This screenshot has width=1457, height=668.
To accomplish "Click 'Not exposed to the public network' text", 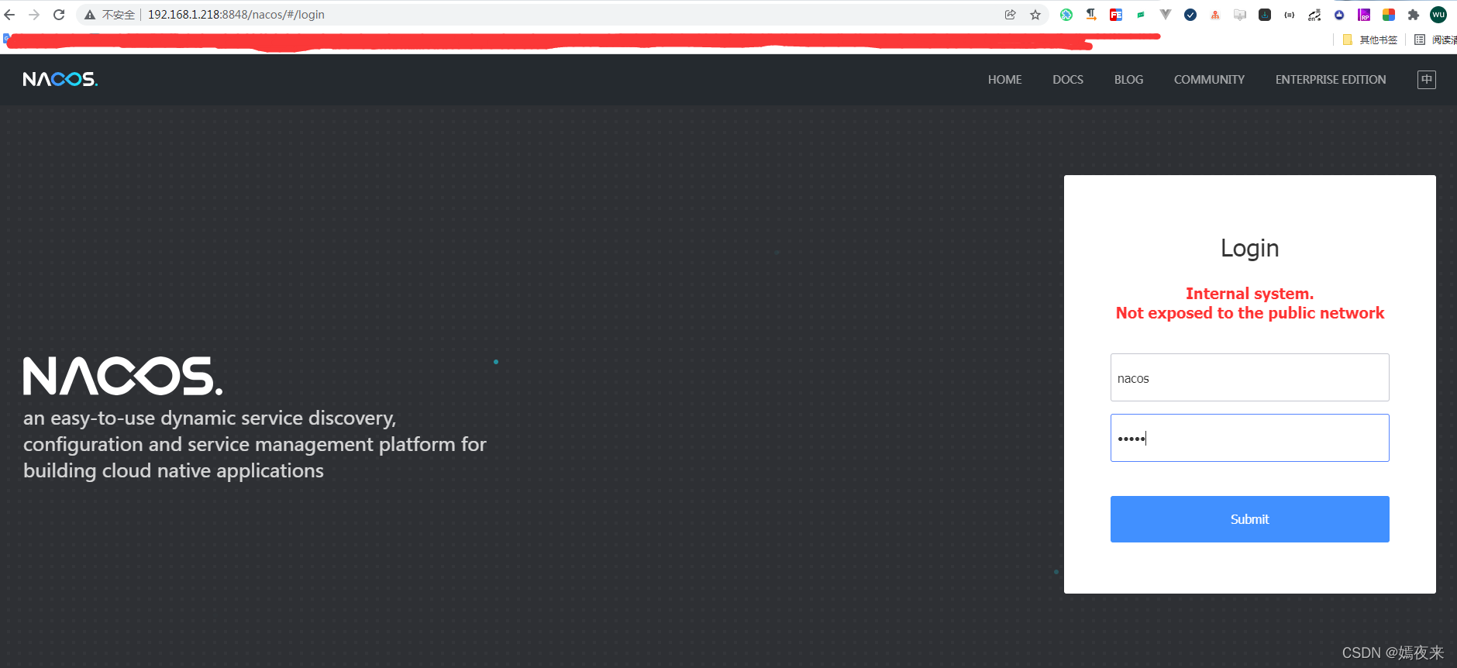I will 1249,313.
